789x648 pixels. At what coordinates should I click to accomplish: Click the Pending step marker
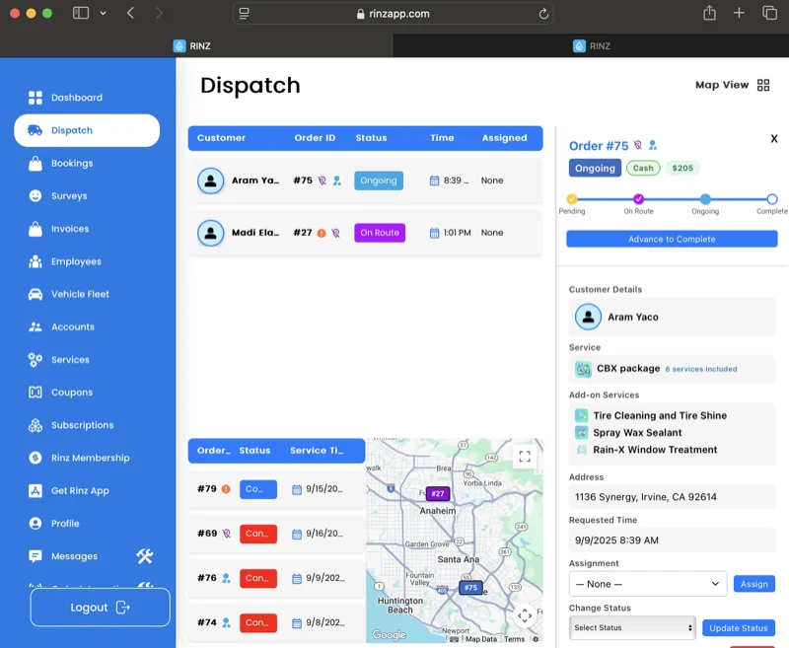[x=572, y=199]
